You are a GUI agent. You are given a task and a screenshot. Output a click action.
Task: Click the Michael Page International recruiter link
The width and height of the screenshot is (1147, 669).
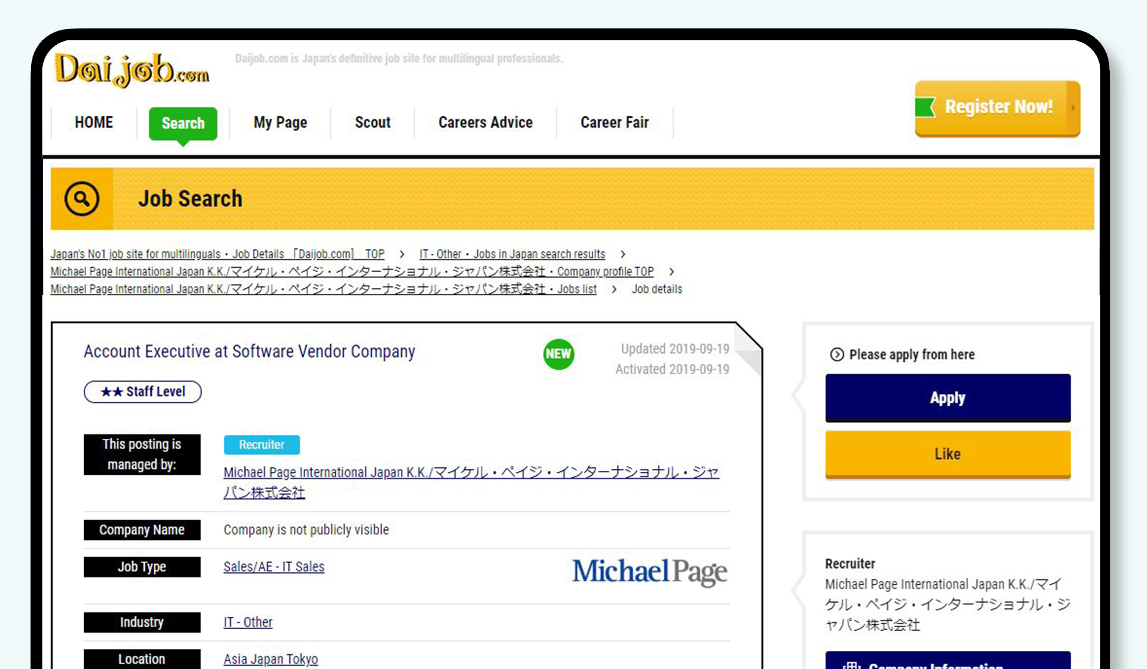tap(471, 482)
